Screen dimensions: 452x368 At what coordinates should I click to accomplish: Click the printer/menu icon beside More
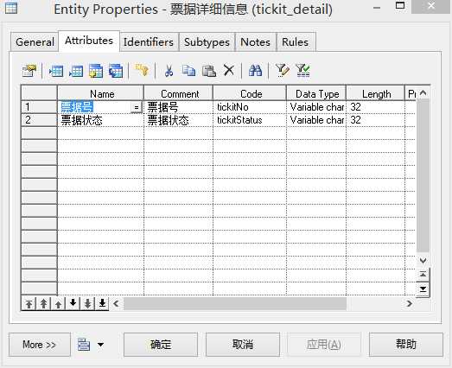click(x=84, y=345)
